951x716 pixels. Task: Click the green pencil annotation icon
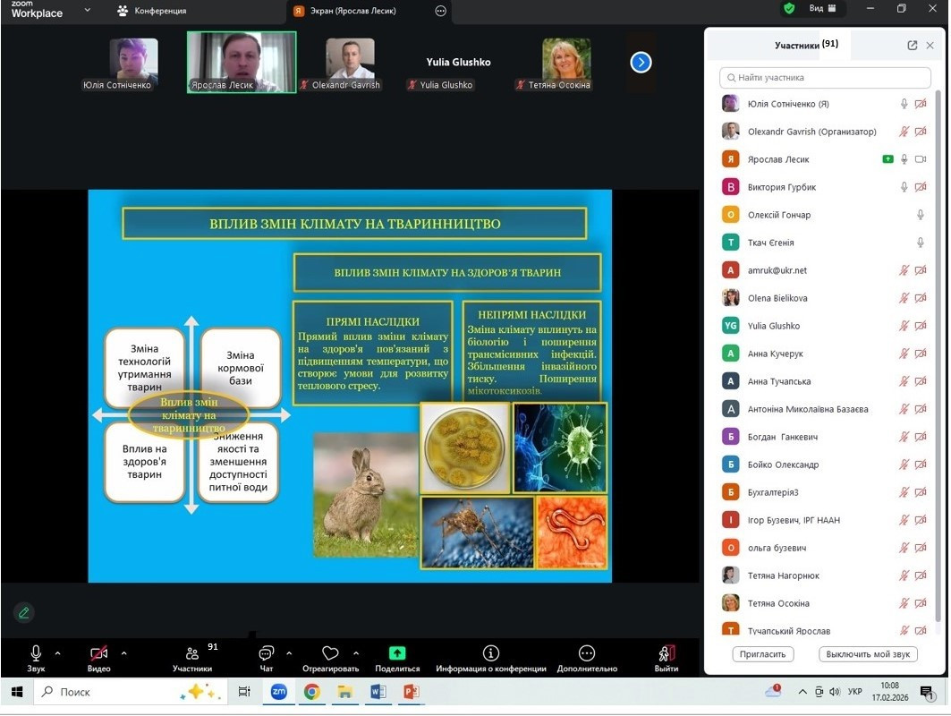point(24,612)
